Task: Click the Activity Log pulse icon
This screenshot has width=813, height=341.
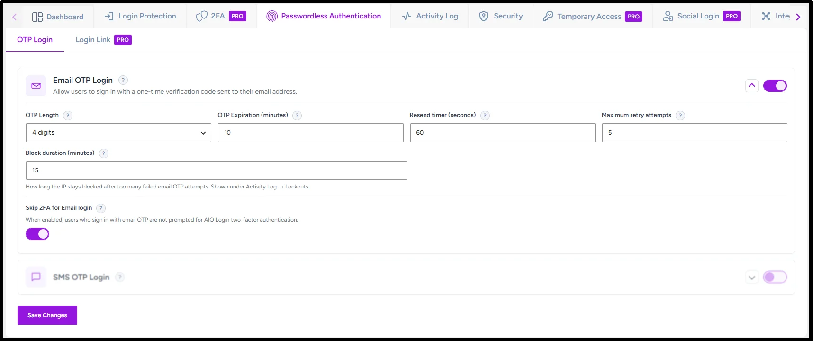Action: [x=406, y=16]
